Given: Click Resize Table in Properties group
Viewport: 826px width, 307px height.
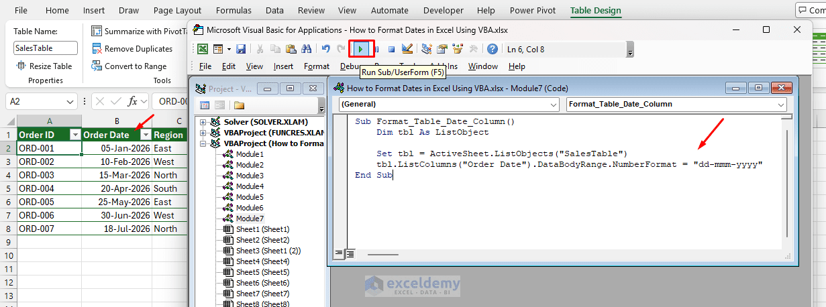Looking at the screenshot, I should [x=44, y=66].
